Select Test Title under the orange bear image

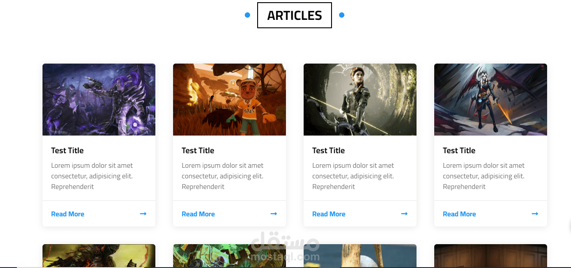point(198,151)
